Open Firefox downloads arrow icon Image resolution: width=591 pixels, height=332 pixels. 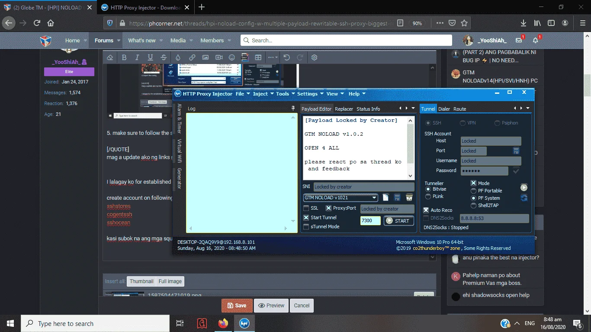click(x=524, y=23)
